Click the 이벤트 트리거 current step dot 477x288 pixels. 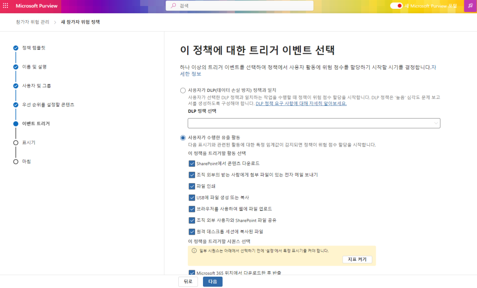tap(16, 123)
